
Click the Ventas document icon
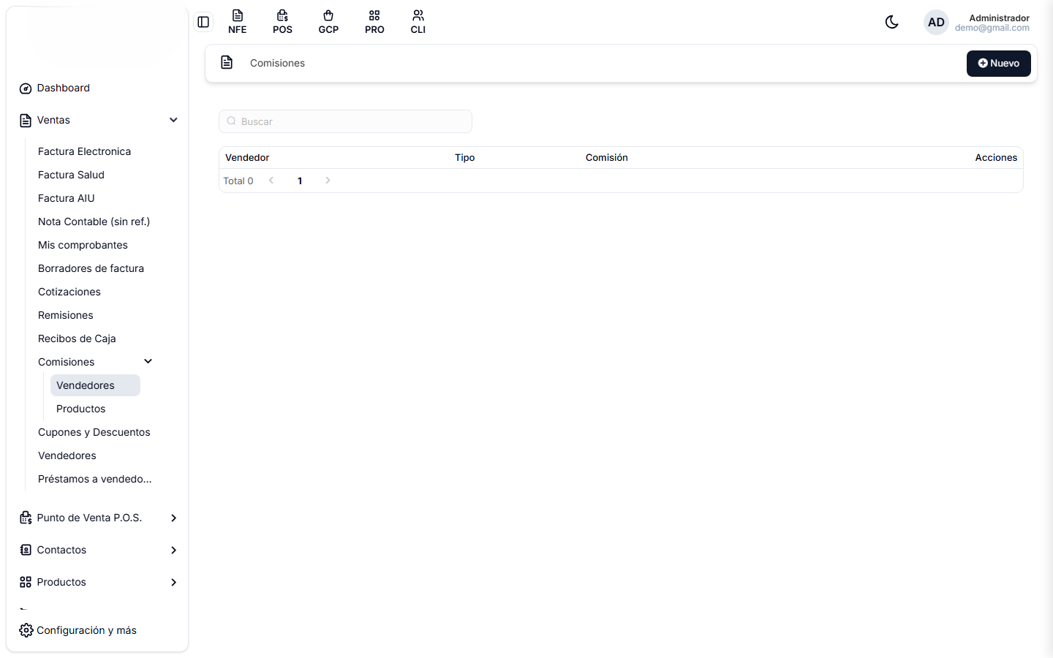pyautogui.click(x=26, y=121)
